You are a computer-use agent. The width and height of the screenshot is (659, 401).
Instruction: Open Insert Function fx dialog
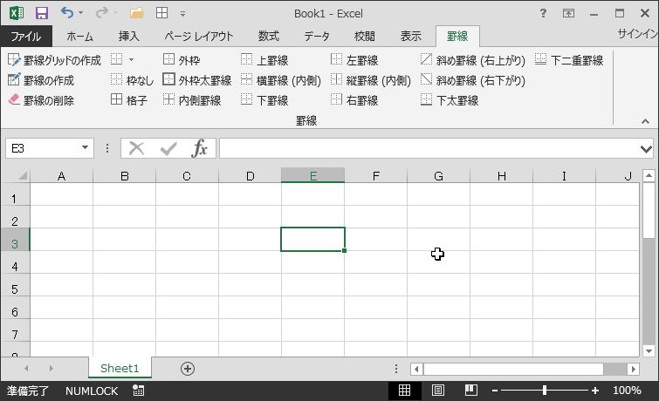pos(199,148)
